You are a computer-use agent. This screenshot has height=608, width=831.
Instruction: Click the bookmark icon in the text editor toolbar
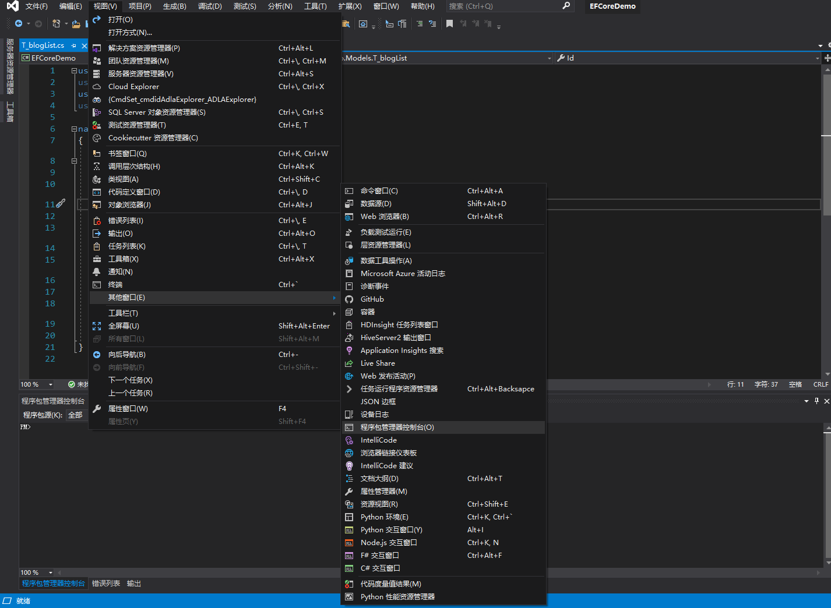[x=449, y=23]
